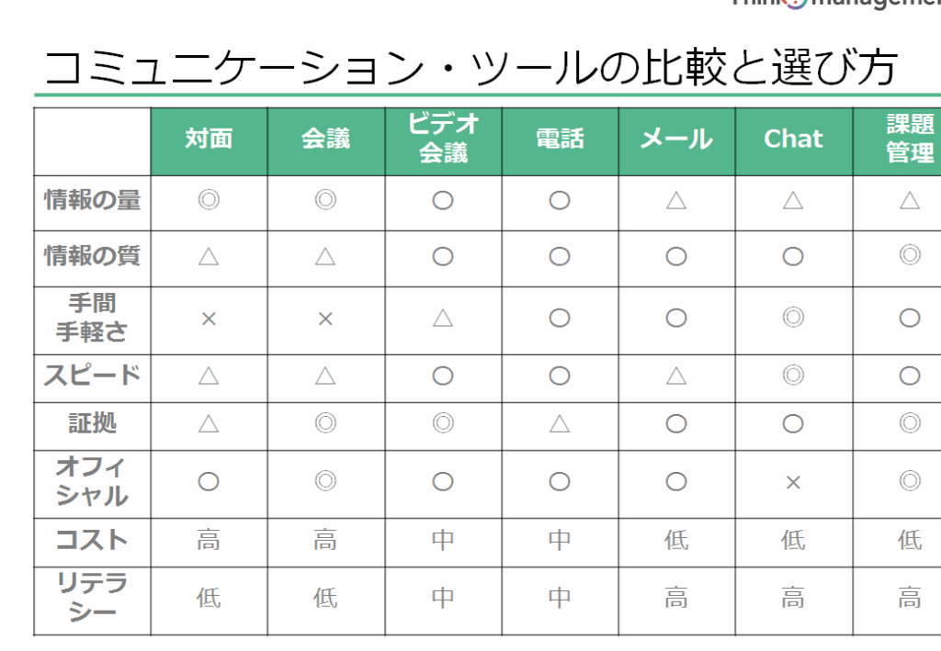The width and height of the screenshot is (941, 651).
Task: Click triangle icon in メール スピード cell
Action: tap(676, 376)
